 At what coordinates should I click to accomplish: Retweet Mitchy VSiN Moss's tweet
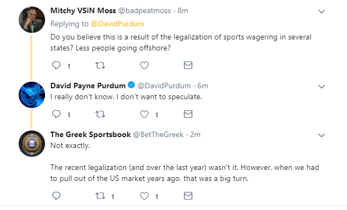[100, 65]
